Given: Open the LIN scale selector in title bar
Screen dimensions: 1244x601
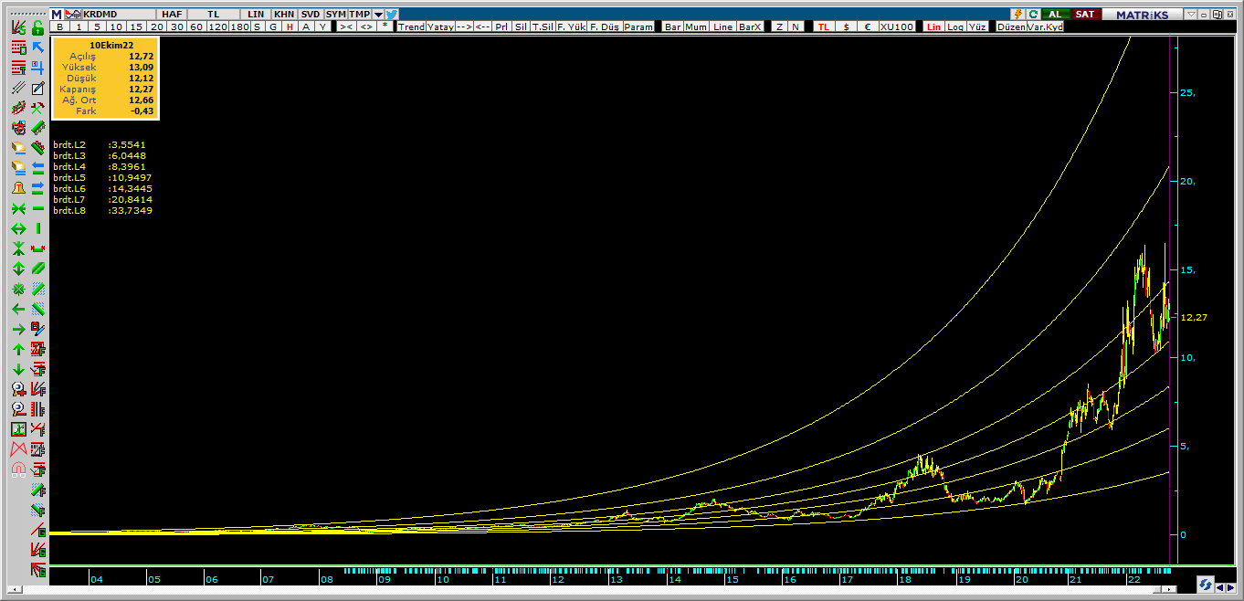Looking at the screenshot, I should pos(256,15).
